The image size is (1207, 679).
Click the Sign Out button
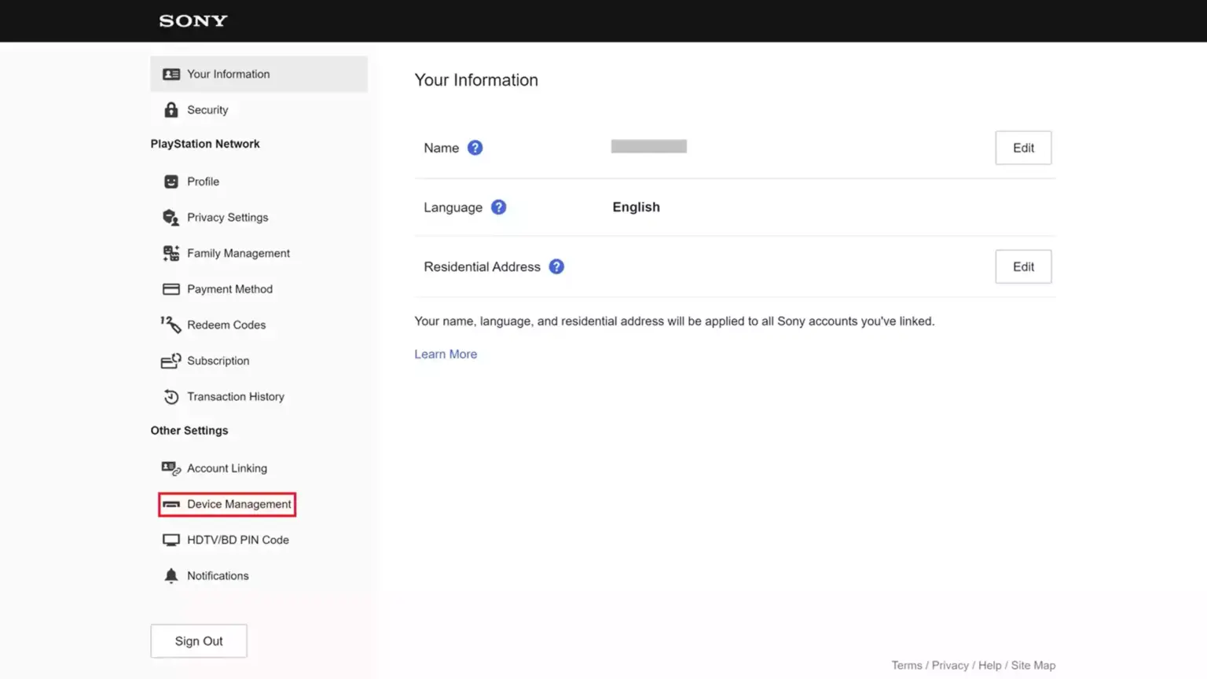pos(199,641)
